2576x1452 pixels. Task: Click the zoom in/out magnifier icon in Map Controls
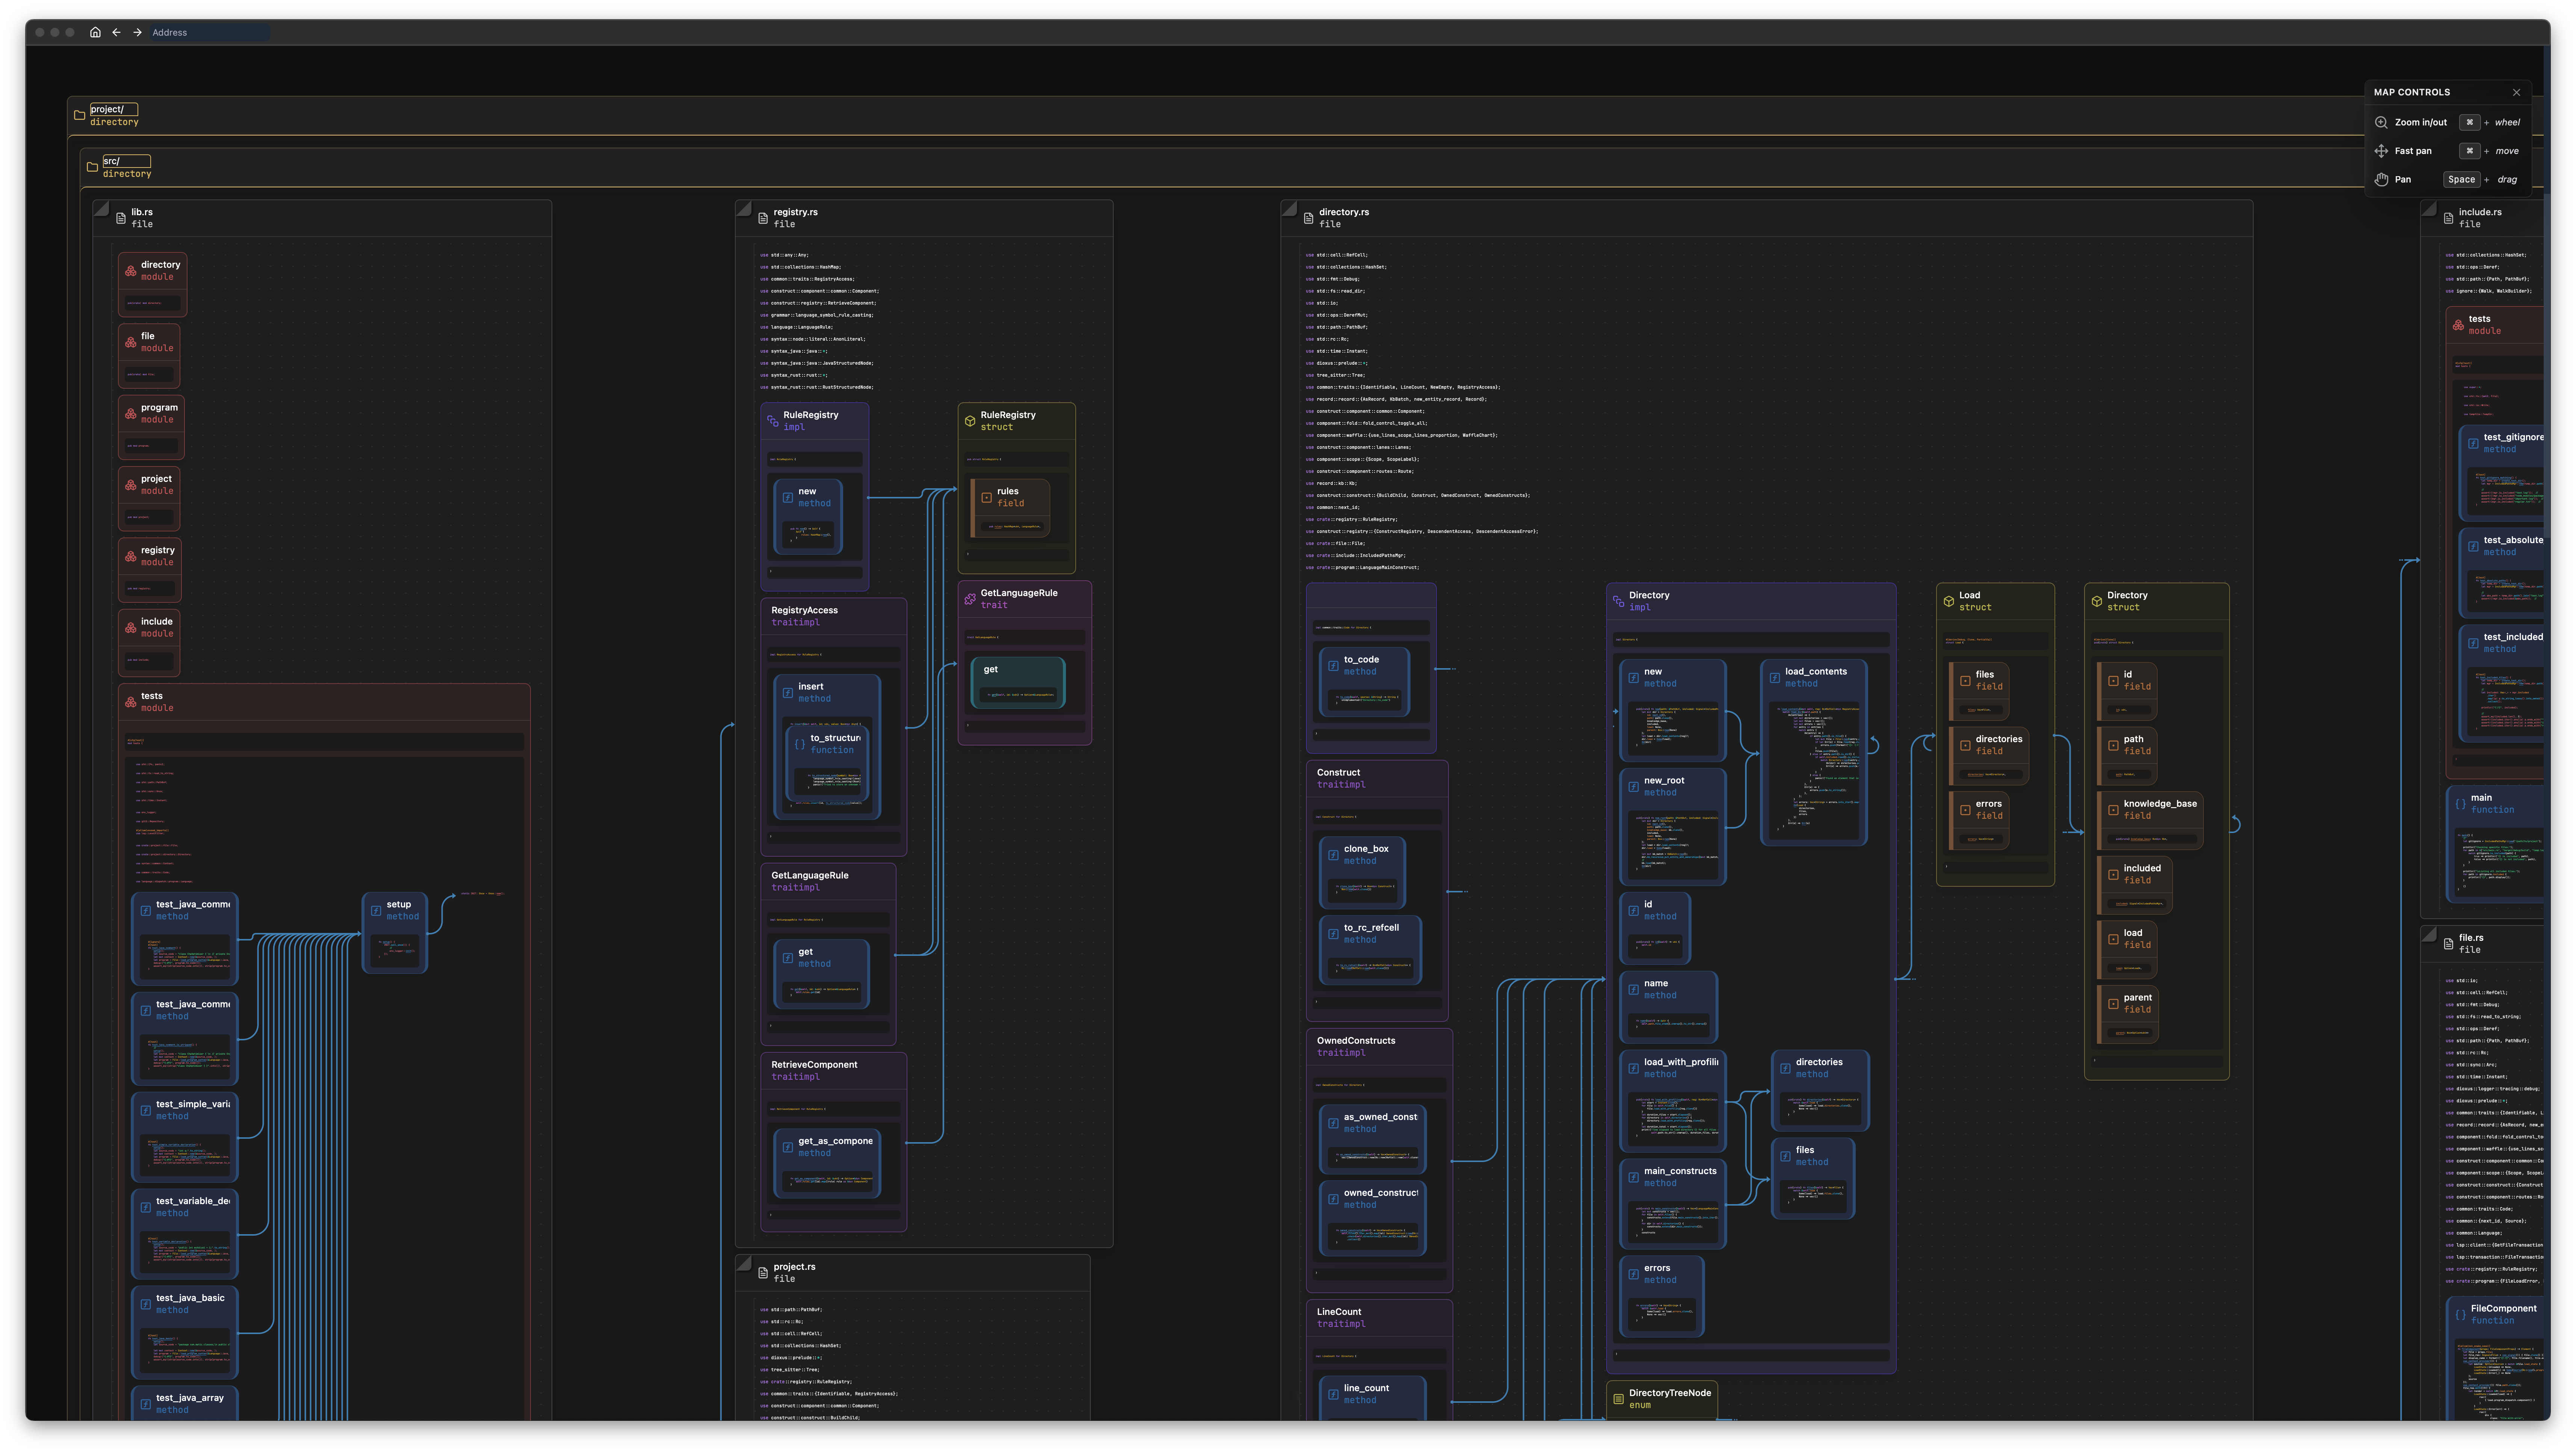pos(2383,122)
